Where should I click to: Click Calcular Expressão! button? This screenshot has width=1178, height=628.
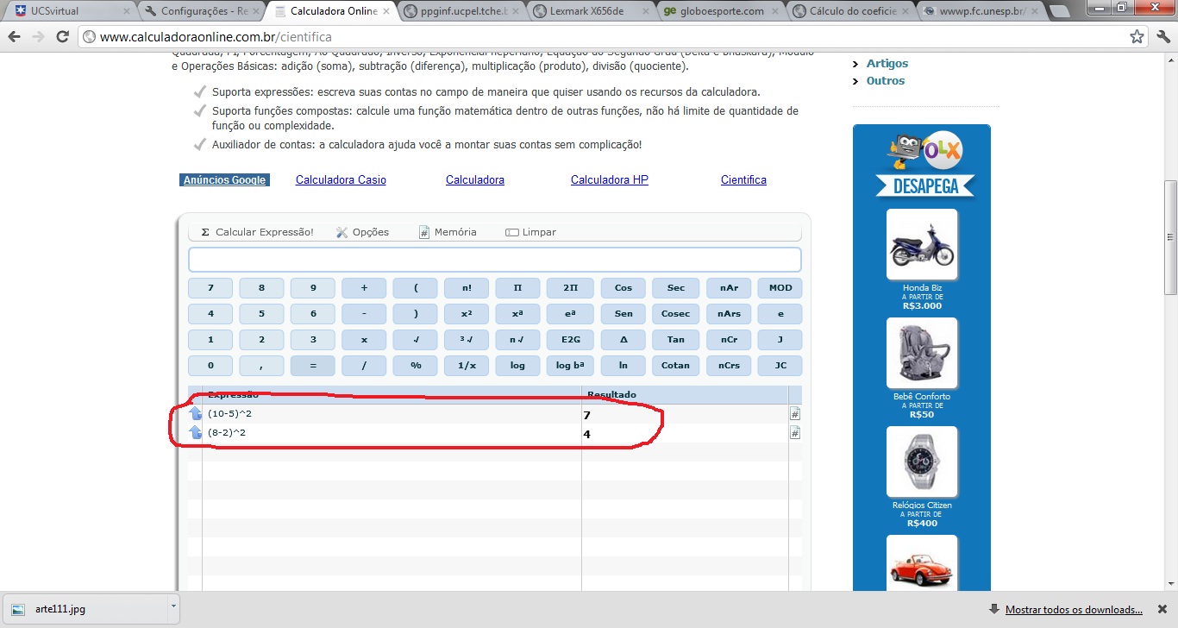[x=257, y=232]
